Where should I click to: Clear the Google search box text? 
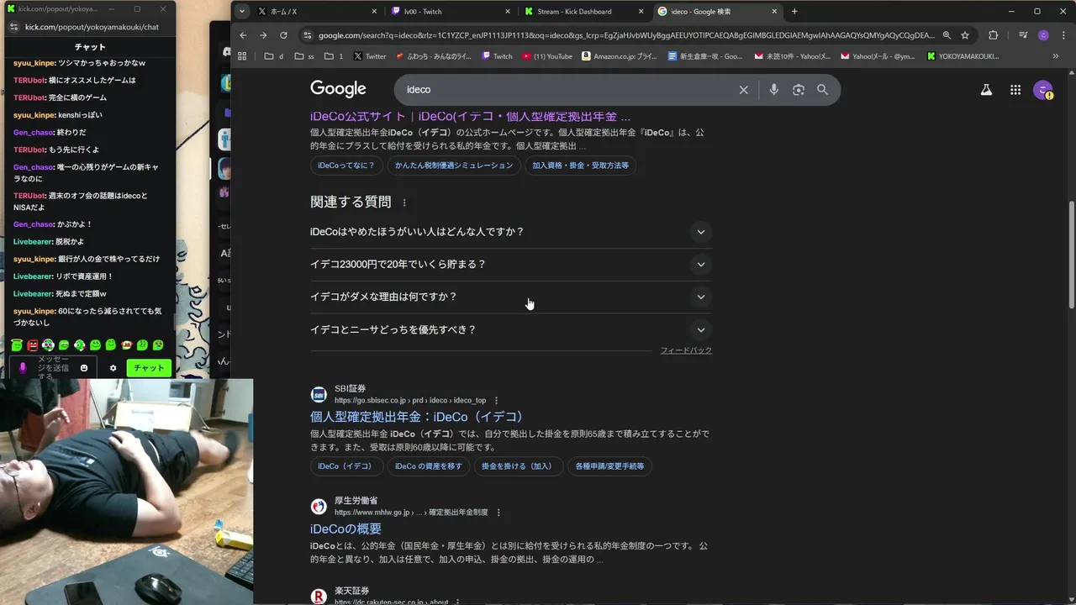tap(743, 90)
